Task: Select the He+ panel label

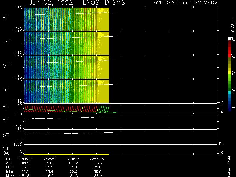Action: pyautogui.click(x=7, y=41)
